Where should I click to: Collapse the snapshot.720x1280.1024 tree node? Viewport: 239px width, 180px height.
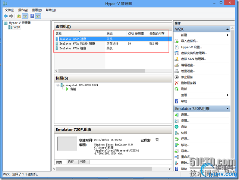58,85
